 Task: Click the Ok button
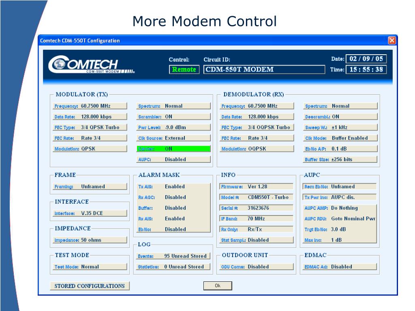[x=218, y=285]
